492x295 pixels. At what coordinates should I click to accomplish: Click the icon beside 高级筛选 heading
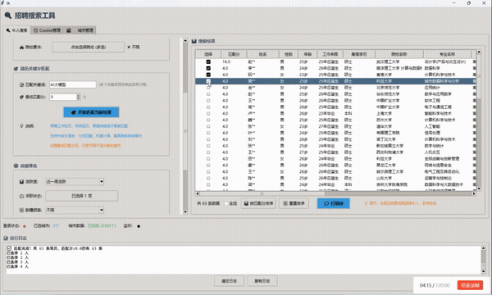[x=16, y=166]
